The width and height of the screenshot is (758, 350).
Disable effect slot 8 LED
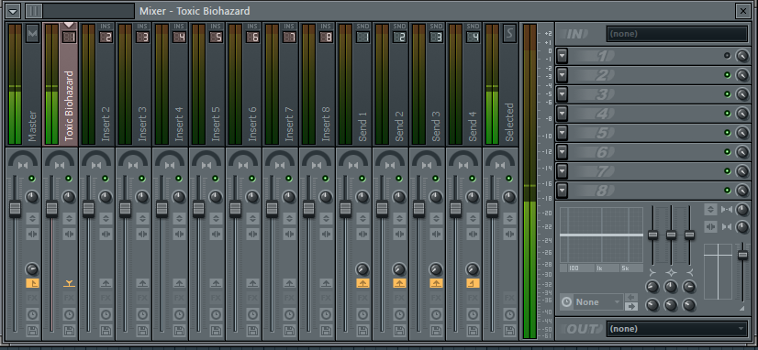tap(727, 191)
